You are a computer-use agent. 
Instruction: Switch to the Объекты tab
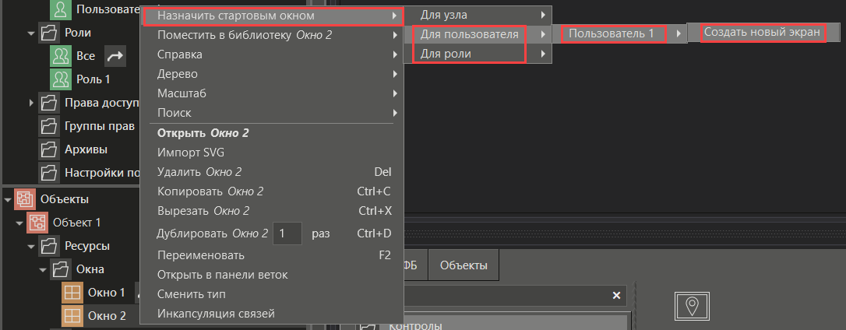tap(464, 265)
